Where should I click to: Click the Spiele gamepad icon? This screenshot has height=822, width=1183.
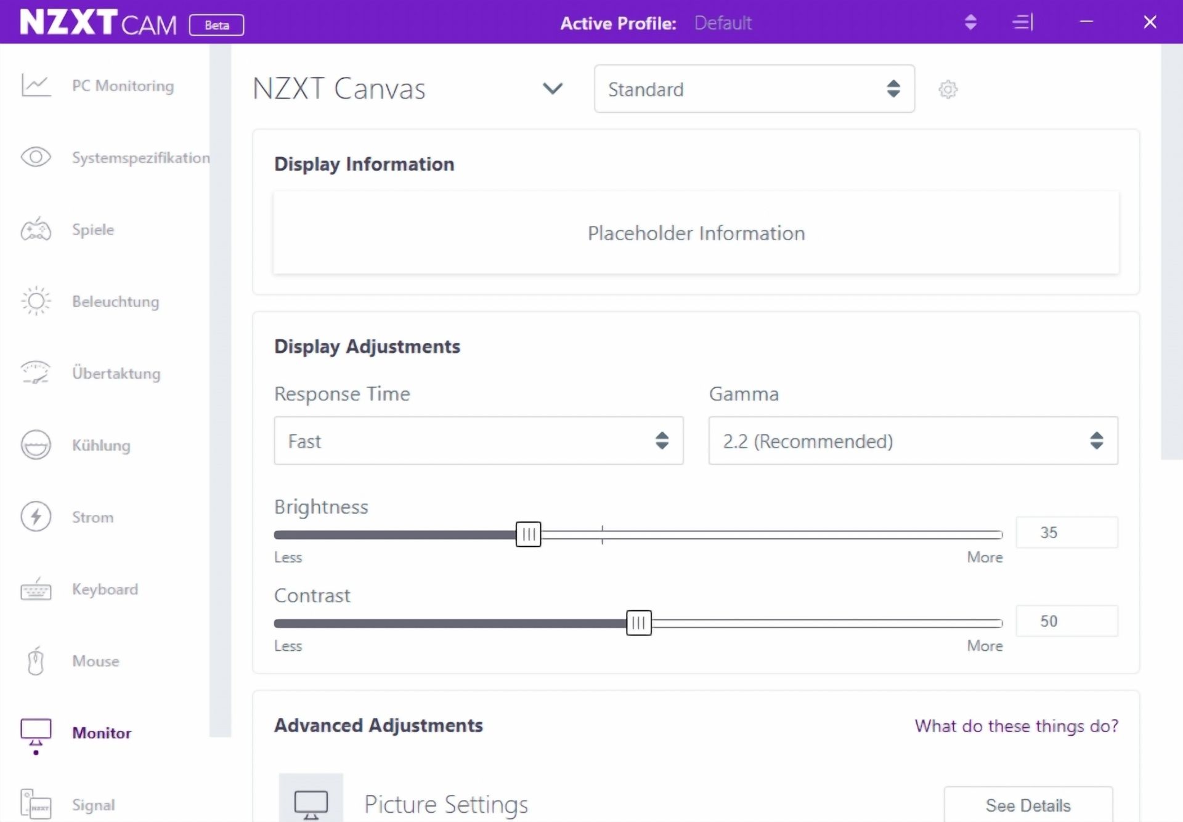[x=36, y=229]
